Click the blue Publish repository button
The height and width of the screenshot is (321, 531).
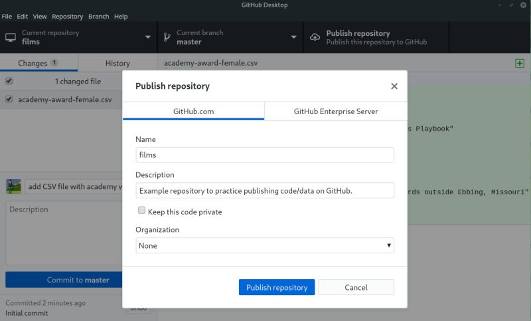277,287
